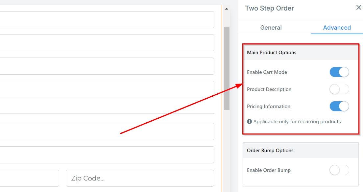Focus the topmost form input field
The height and width of the screenshot is (192, 363).
(107, 20)
